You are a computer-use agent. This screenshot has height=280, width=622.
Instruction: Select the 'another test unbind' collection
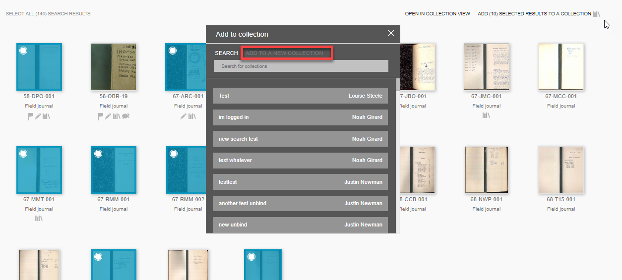[301, 203]
